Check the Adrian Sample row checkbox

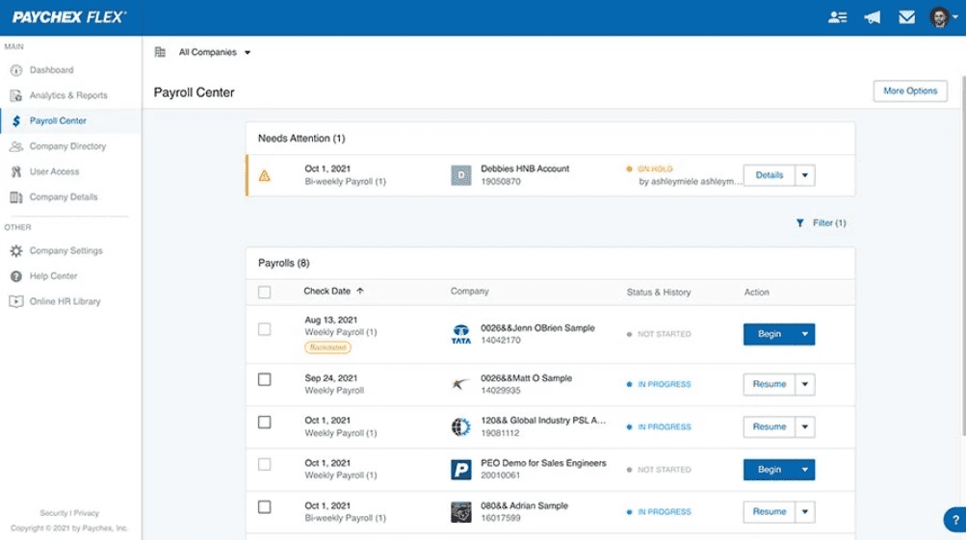[264, 506]
